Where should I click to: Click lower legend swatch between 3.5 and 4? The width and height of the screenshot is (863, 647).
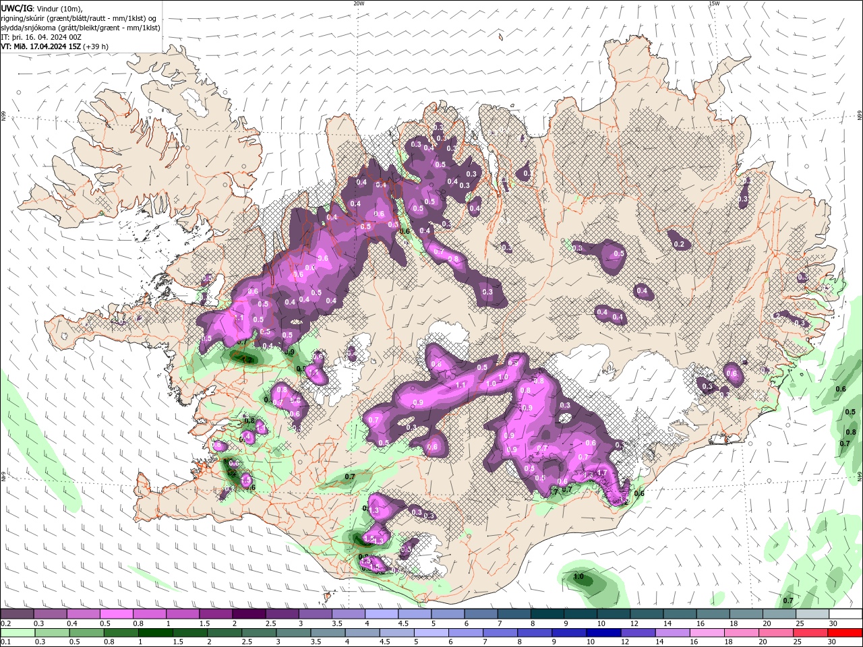pos(328,633)
